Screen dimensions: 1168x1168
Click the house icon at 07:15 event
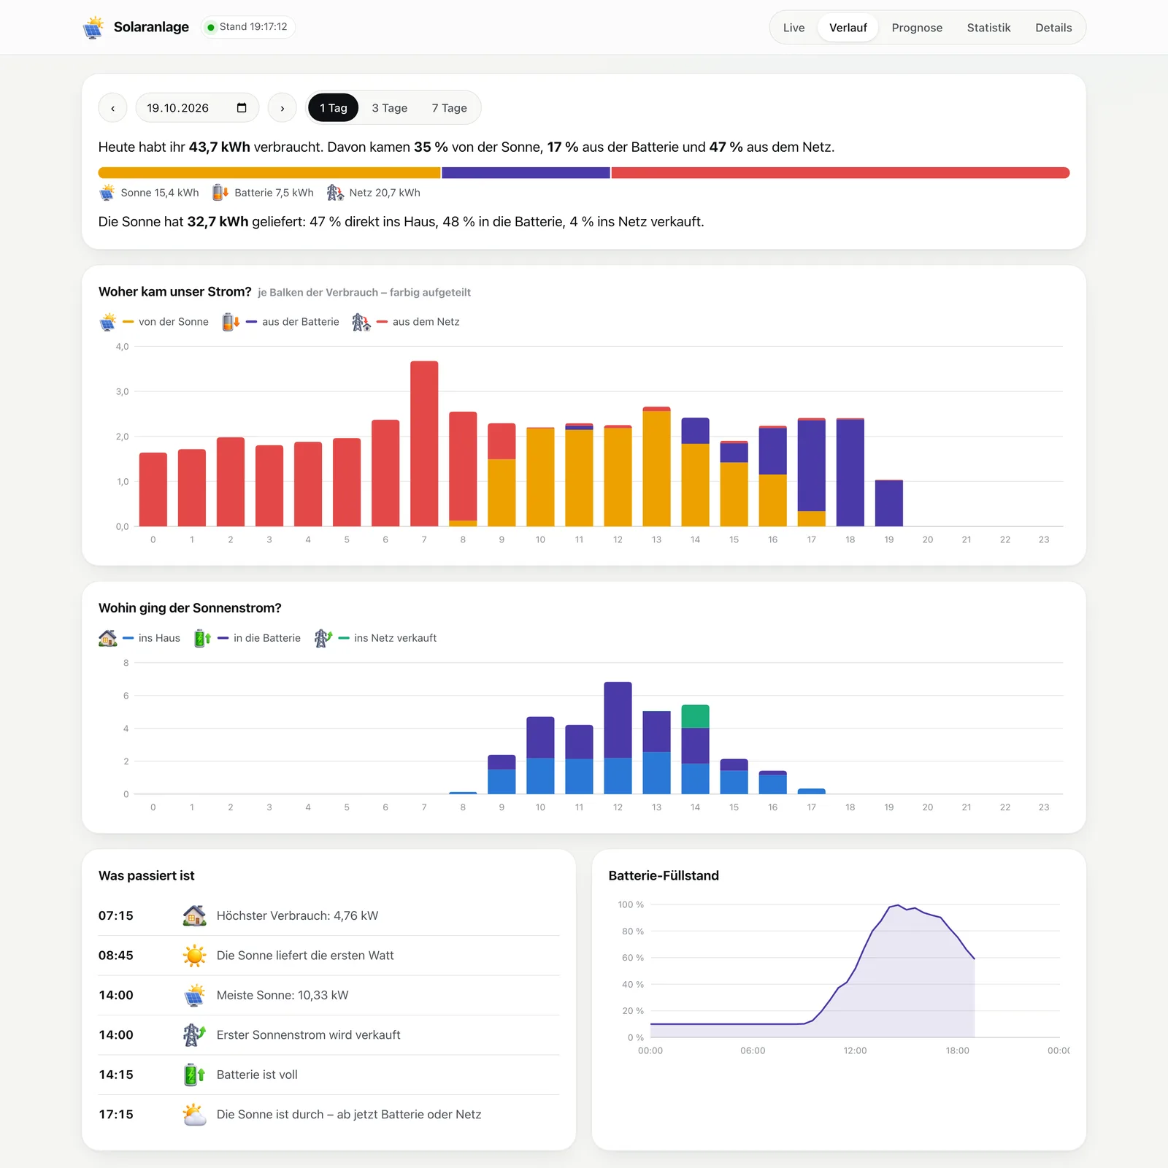(194, 915)
